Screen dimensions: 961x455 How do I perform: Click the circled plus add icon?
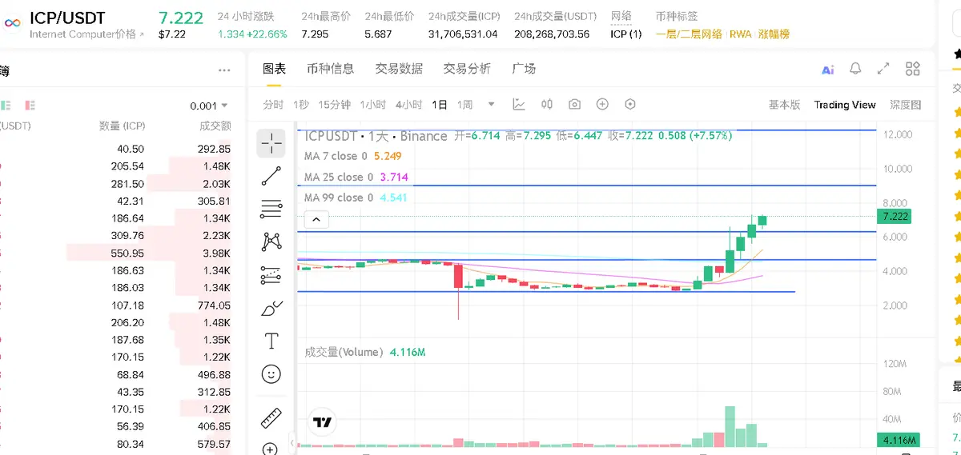[602, 104]
